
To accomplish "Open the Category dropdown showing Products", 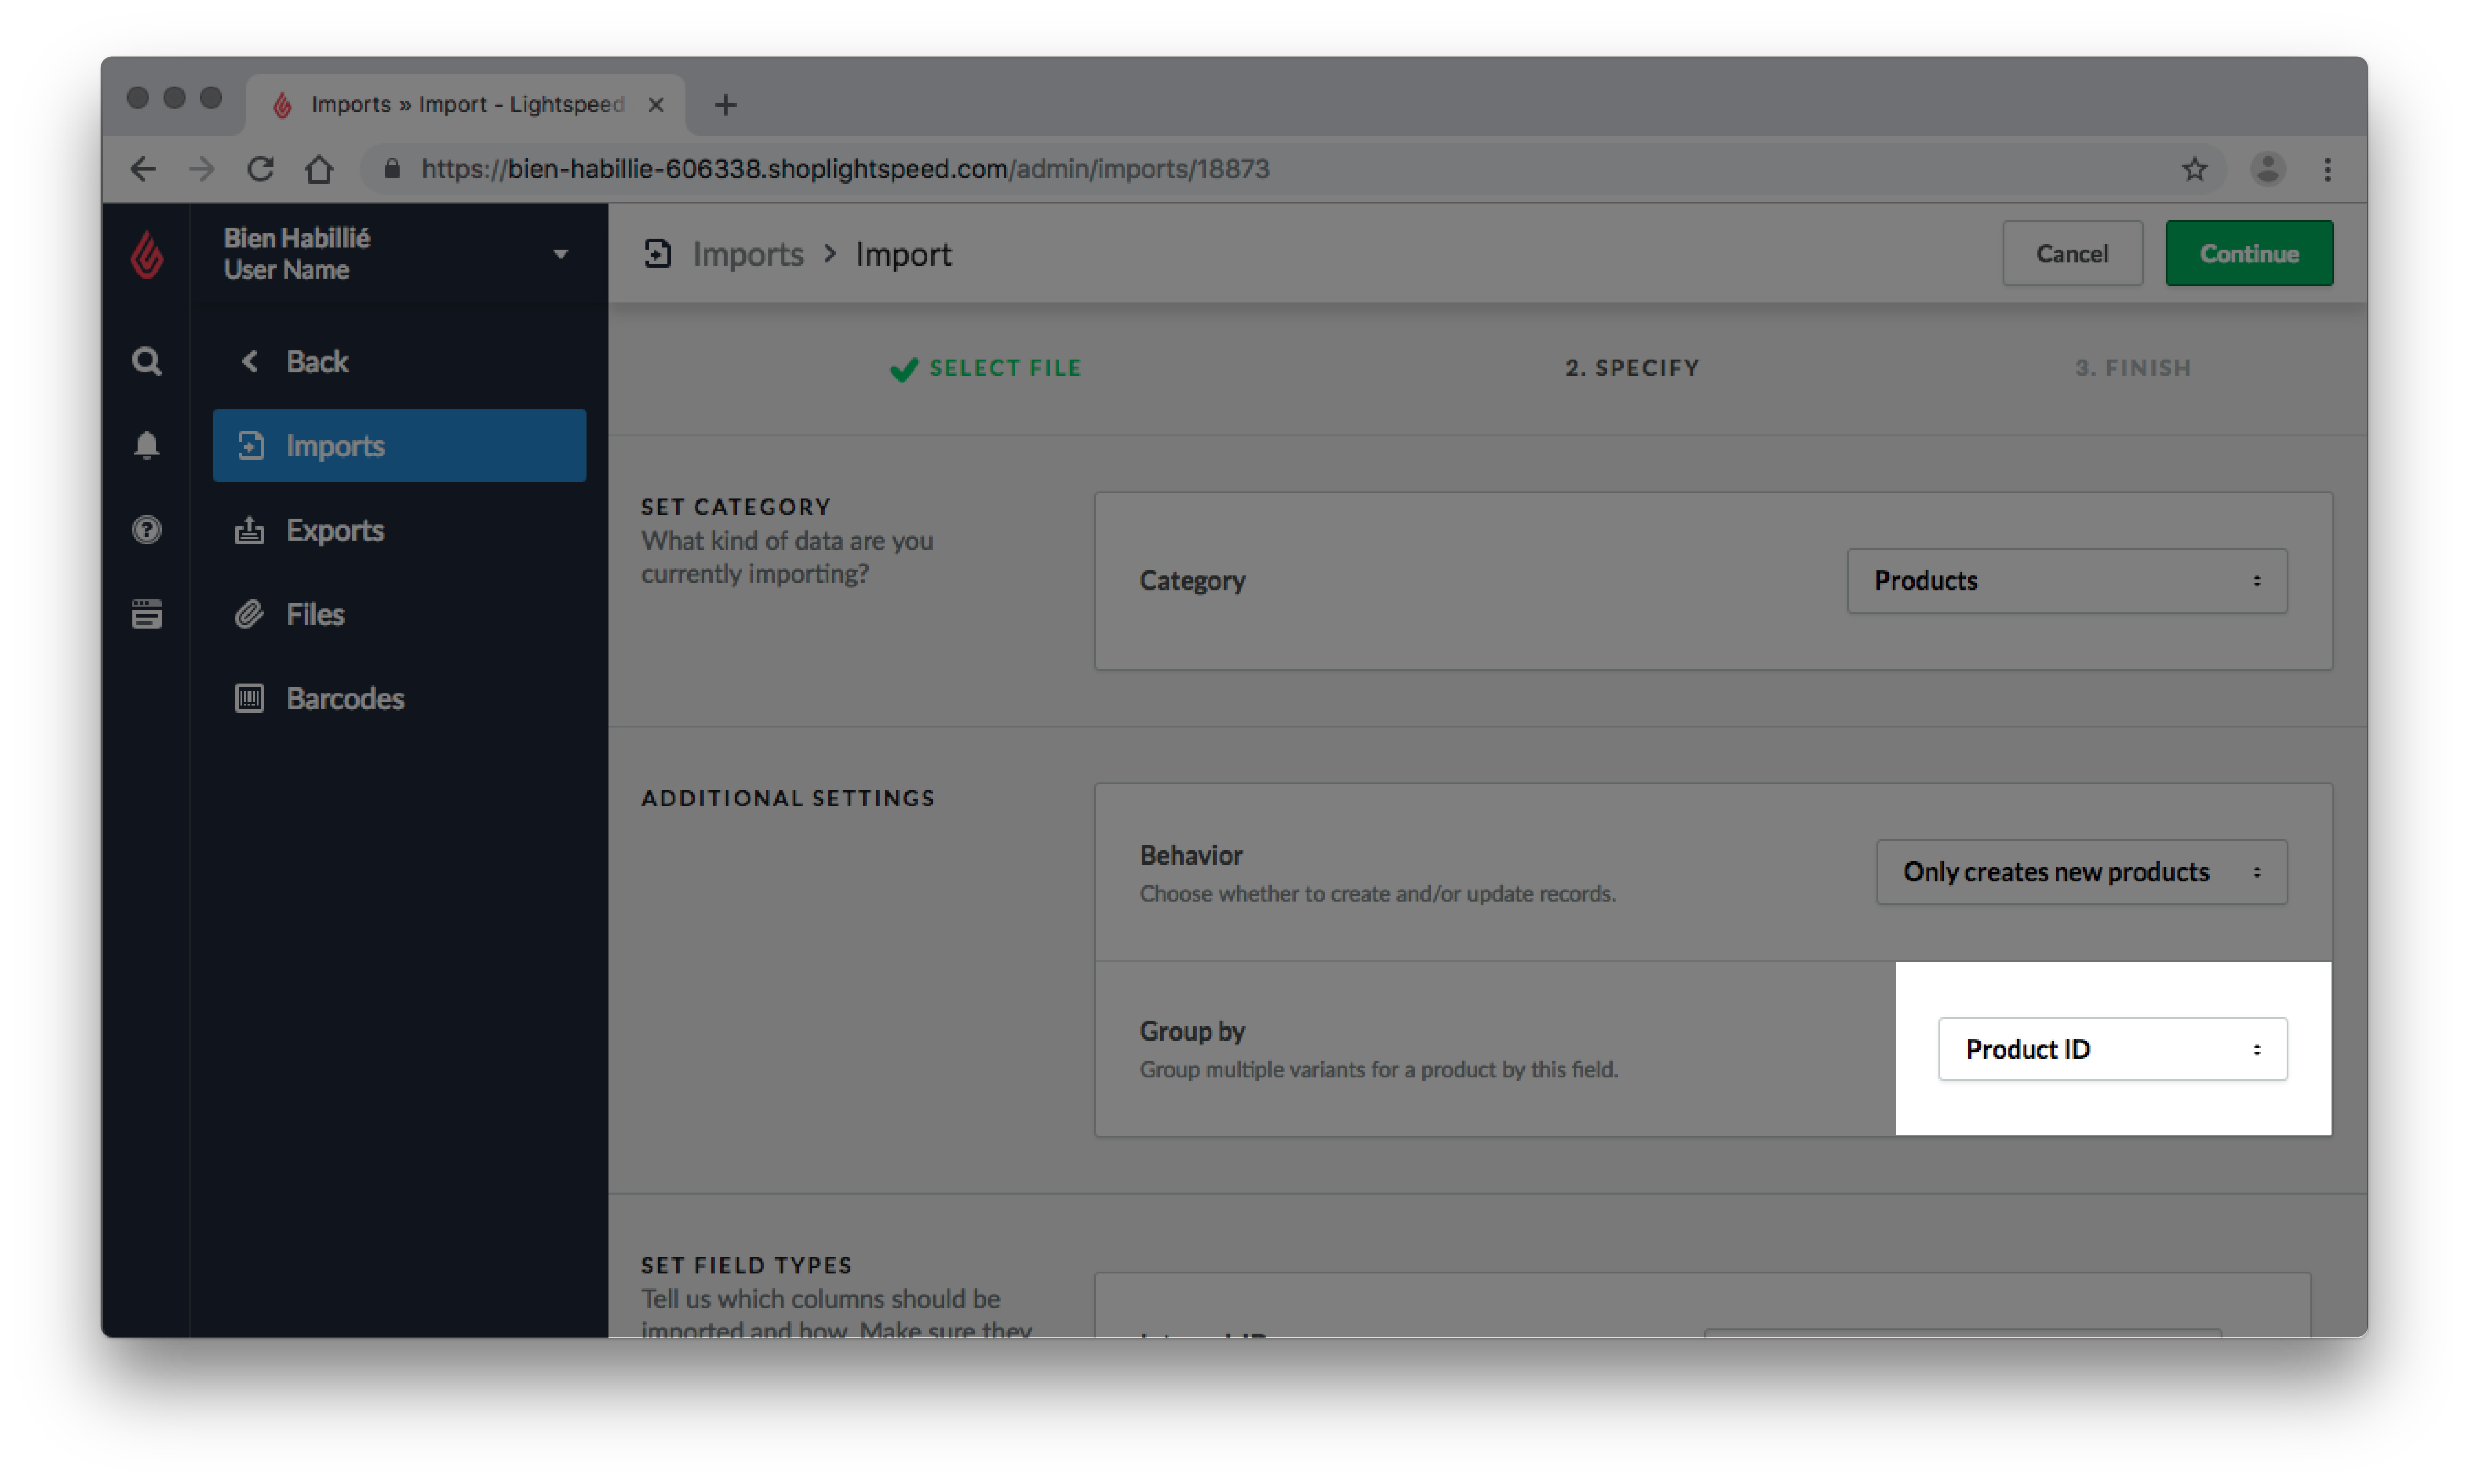I will pyautogui.click(x=2066, y=581).
